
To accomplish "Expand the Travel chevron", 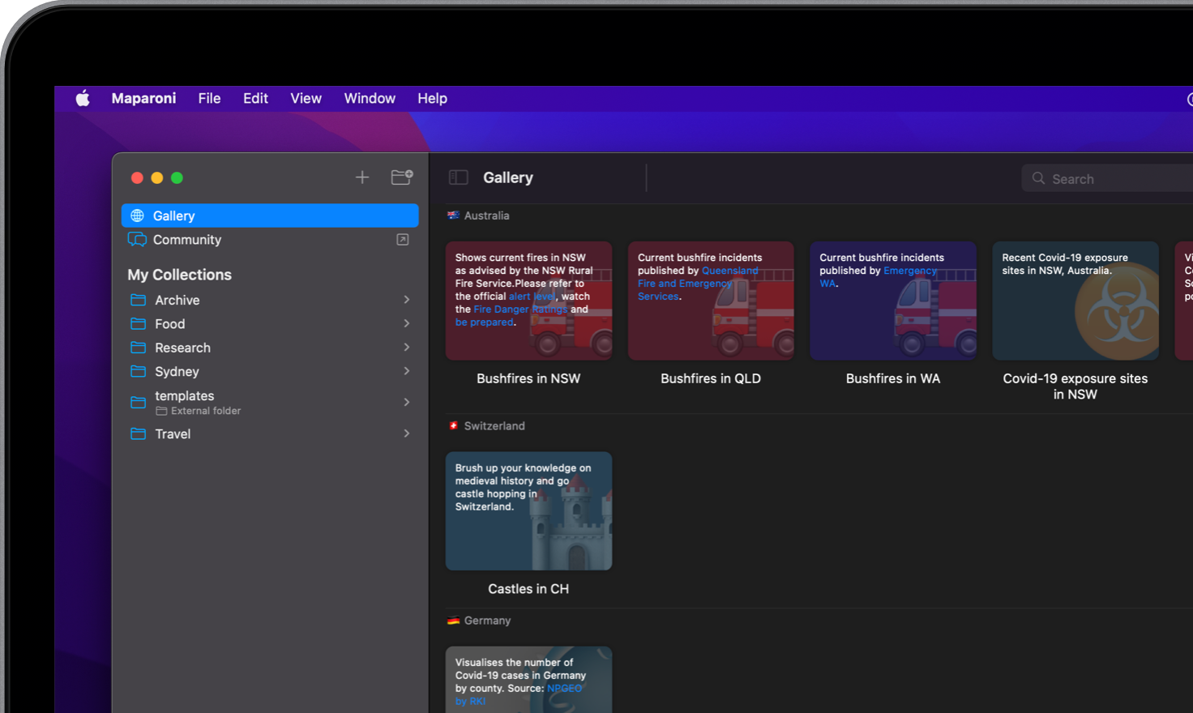I will coord(407,433).
